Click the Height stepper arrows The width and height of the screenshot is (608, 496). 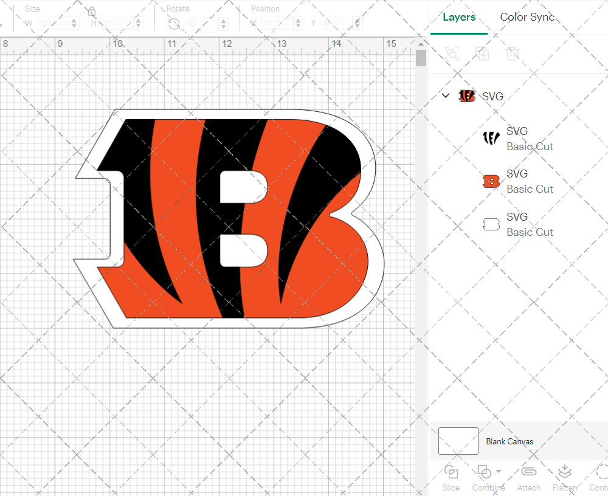[x=139, y=24]
